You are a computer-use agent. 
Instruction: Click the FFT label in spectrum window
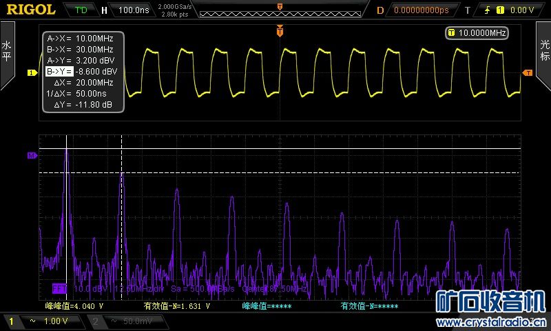pos(61,288)
